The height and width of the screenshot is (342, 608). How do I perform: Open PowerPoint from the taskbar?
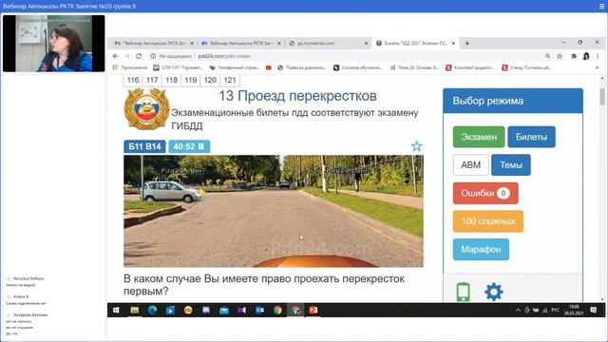click(x=313, y=311)
